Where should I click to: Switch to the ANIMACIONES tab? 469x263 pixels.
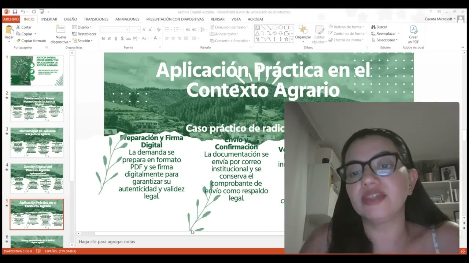point(127,19)
